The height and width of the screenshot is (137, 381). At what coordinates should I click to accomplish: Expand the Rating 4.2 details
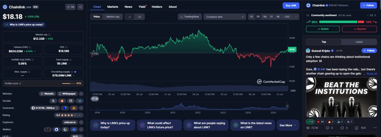click(69, 115)
